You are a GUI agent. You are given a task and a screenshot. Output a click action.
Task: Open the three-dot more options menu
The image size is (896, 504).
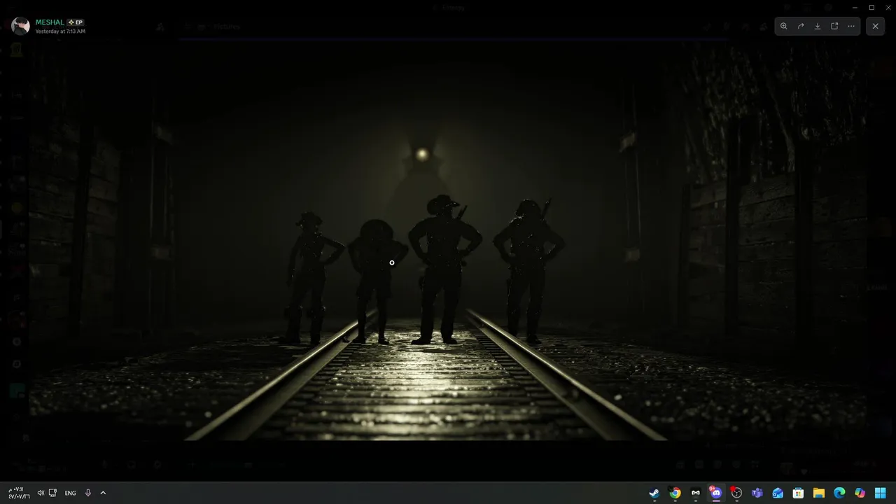tap(851, 26)
